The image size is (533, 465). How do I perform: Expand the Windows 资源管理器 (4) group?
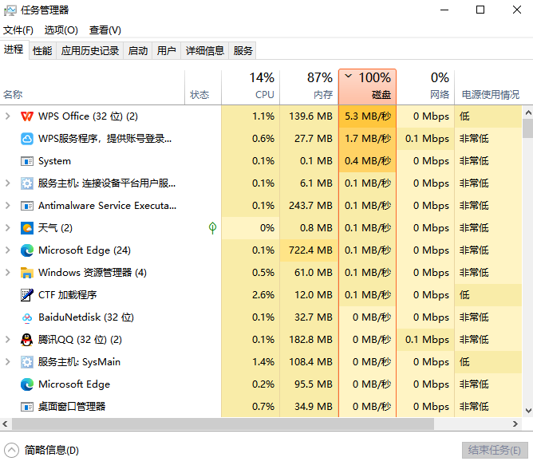[7, 273]
